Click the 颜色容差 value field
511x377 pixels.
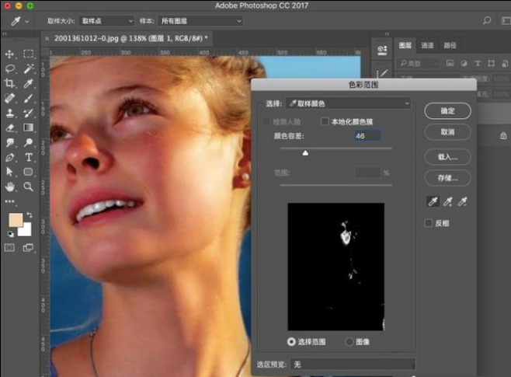tap(365, 135)
